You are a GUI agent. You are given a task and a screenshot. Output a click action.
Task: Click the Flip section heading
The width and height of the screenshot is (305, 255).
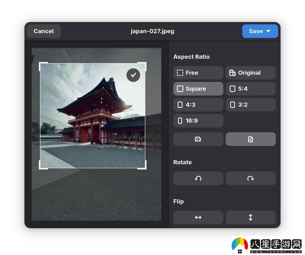179,201
